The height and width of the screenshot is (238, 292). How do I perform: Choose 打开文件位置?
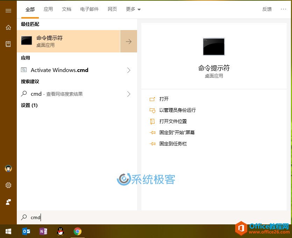[173, 121]
